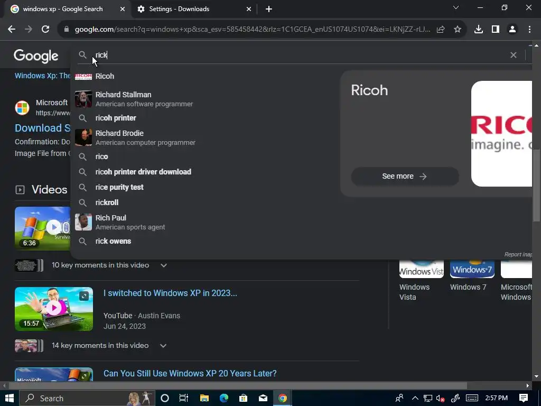Open the Mail app from the taskbar
This screenshot has height=406, width=541.
263,398
